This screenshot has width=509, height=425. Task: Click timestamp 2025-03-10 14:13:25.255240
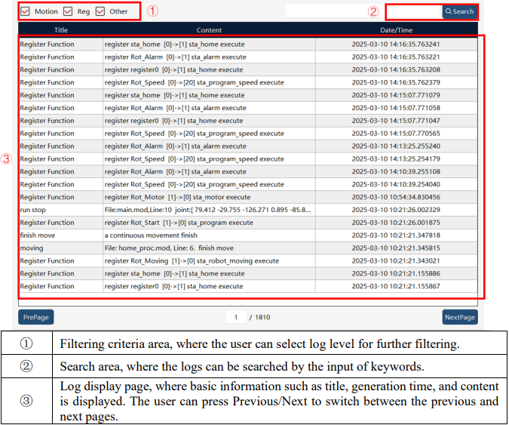click(396, 146)
